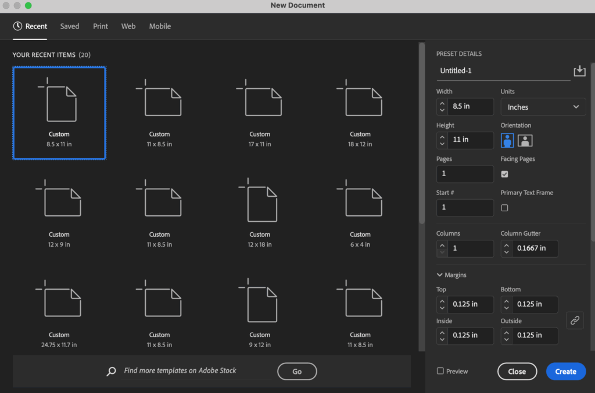
Task: Decrease Width with the down stepper arrow
Action: (x=442, y=110)
